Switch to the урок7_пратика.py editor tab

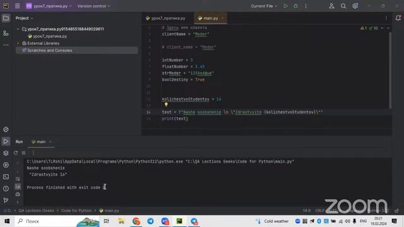pyautogui.click(x=165, y=18)
